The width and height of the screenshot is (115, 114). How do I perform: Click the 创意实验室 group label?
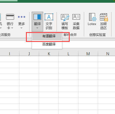tap(98, 35)
